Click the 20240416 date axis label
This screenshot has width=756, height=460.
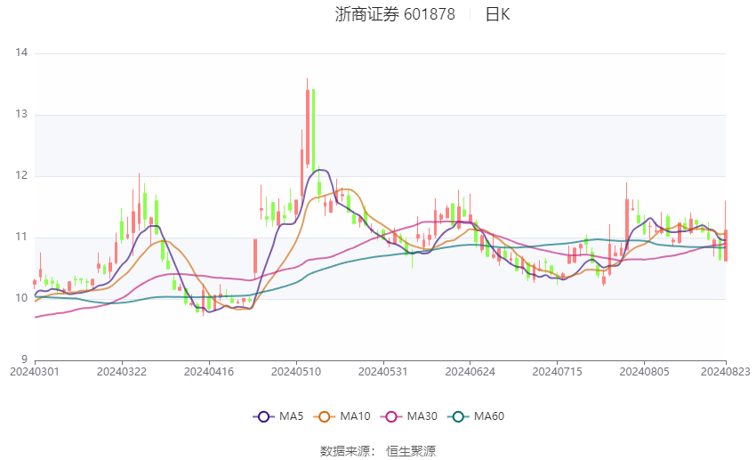pyautogui.click(x=209, y=372)
